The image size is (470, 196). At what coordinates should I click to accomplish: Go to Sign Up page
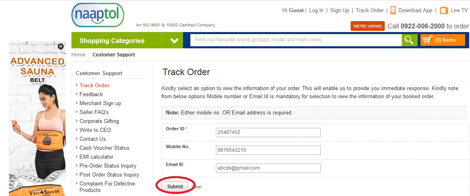point(340,11)
